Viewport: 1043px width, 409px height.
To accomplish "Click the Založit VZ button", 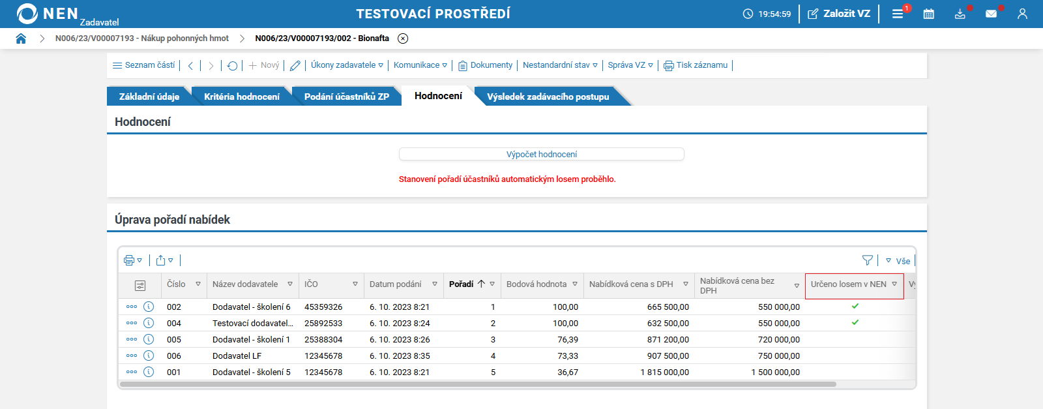I will point(839,14).
